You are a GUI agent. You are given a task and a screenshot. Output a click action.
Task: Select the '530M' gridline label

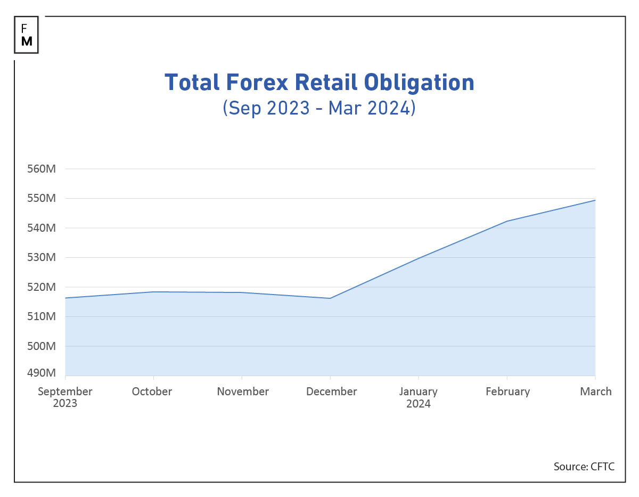coord(41,257)
